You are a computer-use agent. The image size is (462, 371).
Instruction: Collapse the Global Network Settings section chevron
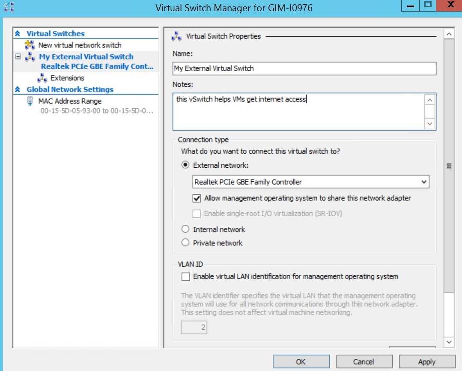pos(18,89)
